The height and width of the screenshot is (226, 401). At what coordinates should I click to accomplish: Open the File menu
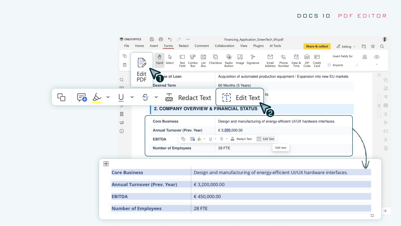[127, 46]
